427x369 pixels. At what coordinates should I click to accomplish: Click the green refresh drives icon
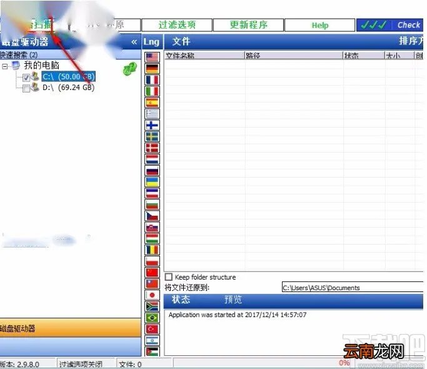point(130,69)
